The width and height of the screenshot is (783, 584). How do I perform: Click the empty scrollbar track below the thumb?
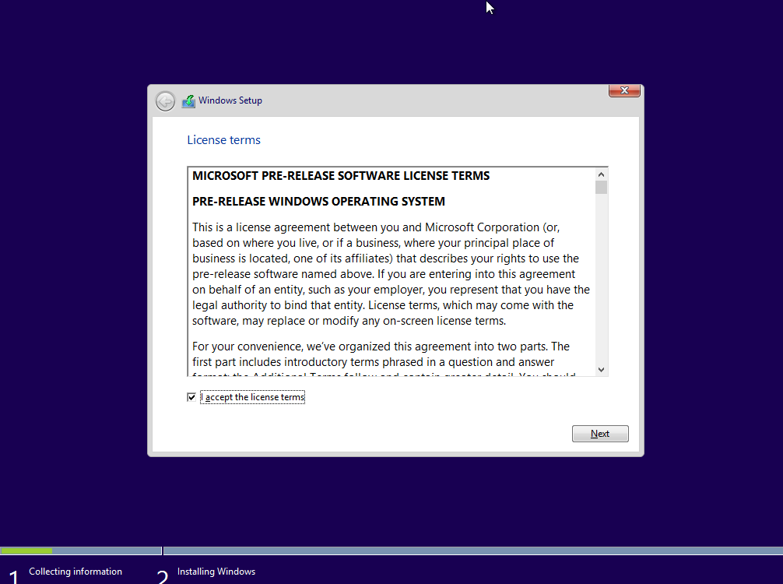click(601, 280)
